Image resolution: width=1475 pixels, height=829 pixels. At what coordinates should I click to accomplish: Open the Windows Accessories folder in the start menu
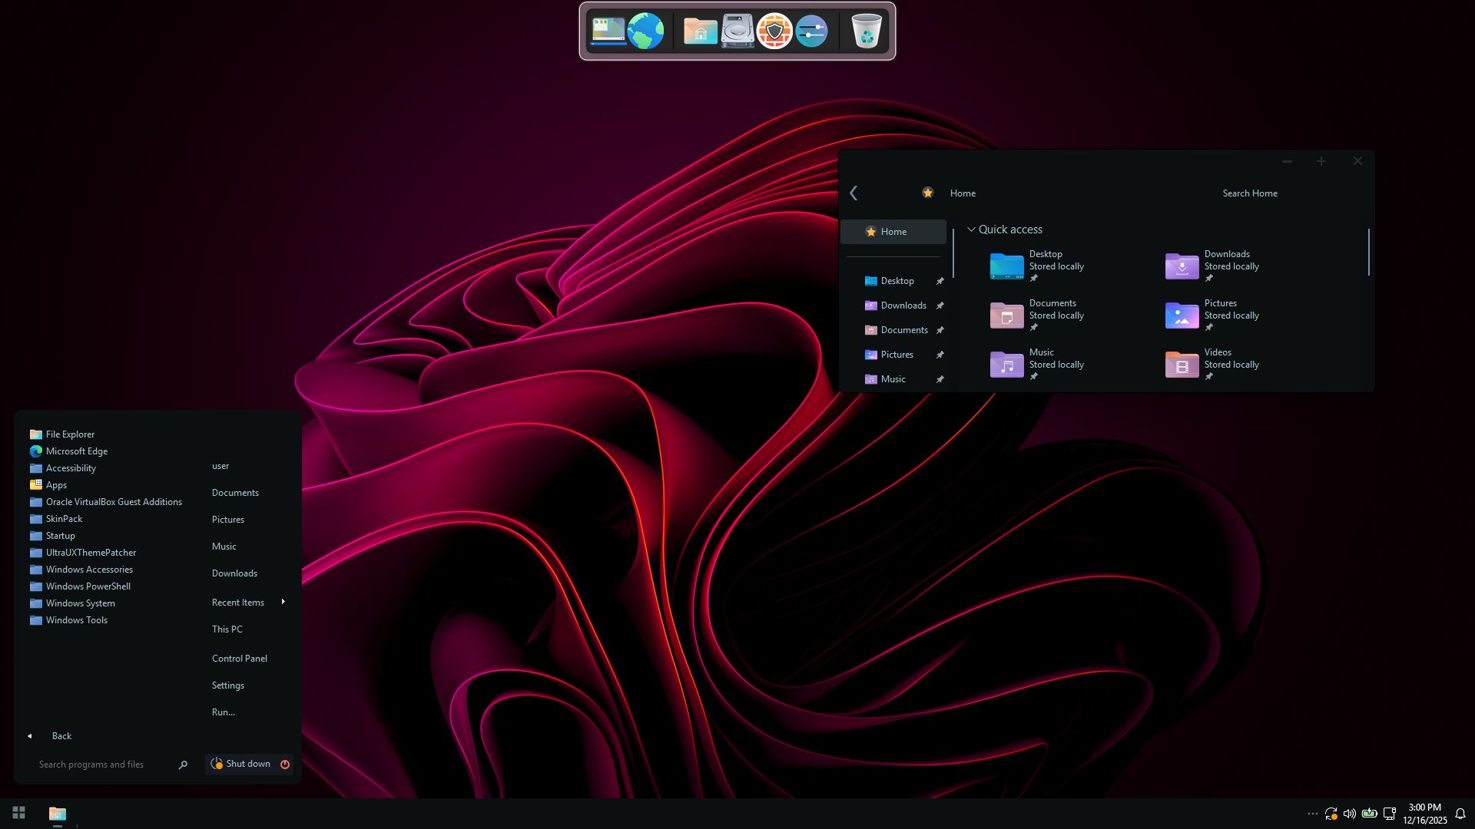click(89, 570)
